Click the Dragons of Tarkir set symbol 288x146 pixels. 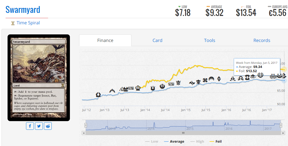click(198, 82)
